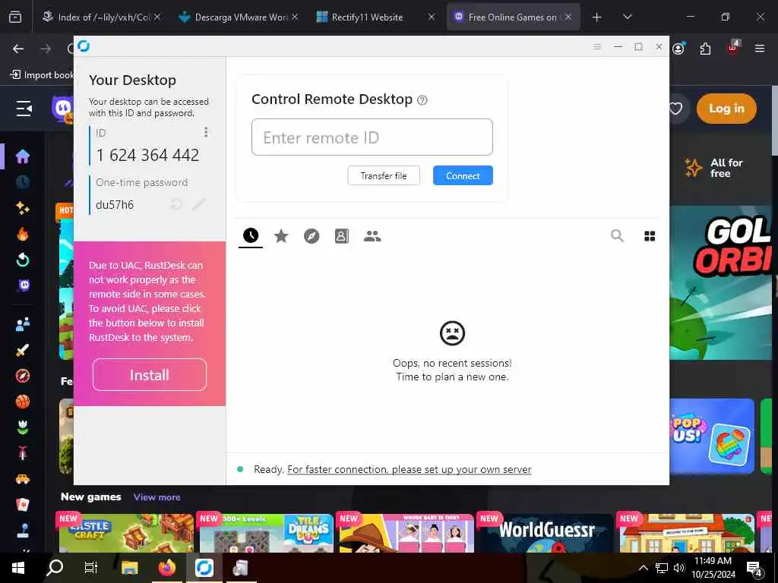The width and height of the screenshot is (778, 583).
Task: Switch to Index of ~lily browser tab
Action: (x=103, y=17)
